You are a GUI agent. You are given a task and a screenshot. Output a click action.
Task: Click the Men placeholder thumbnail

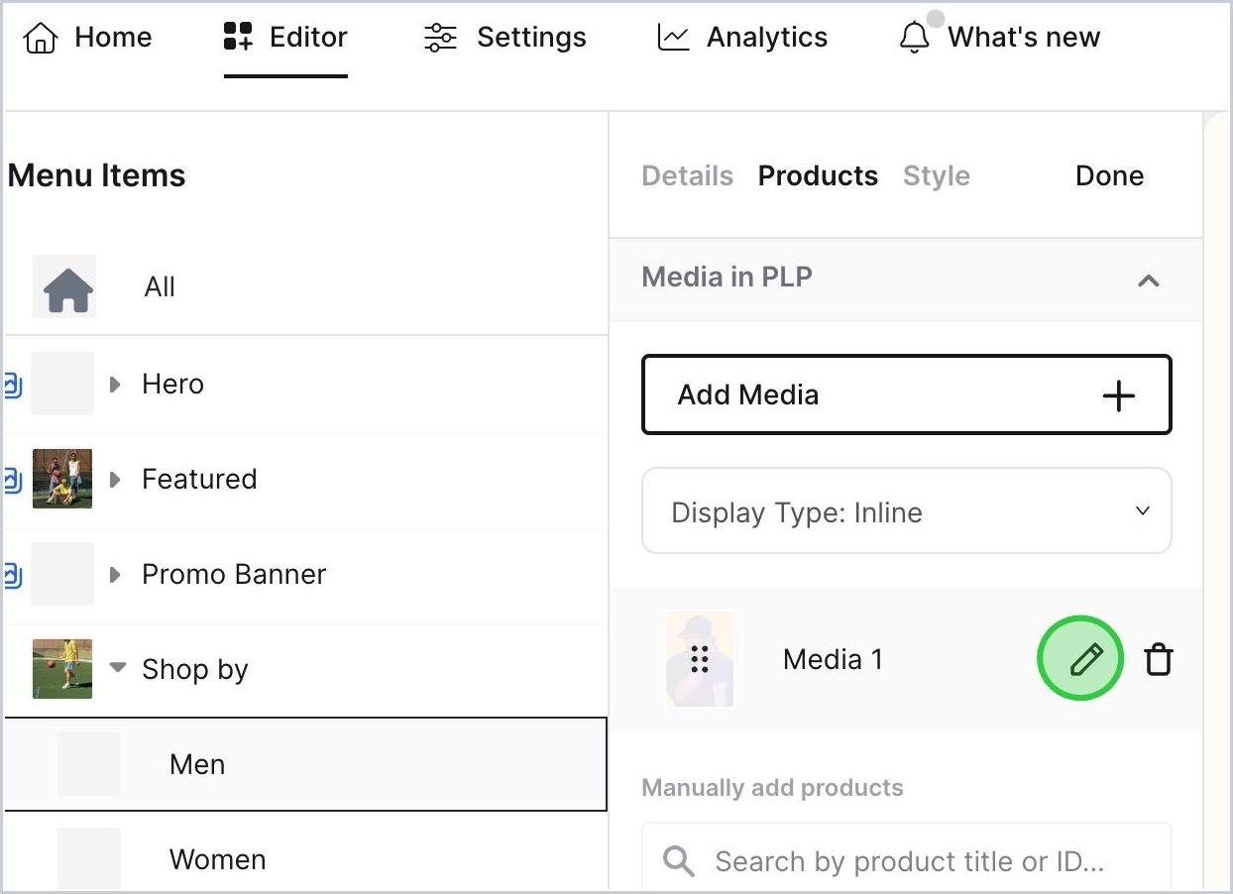(x=89, y=764)
